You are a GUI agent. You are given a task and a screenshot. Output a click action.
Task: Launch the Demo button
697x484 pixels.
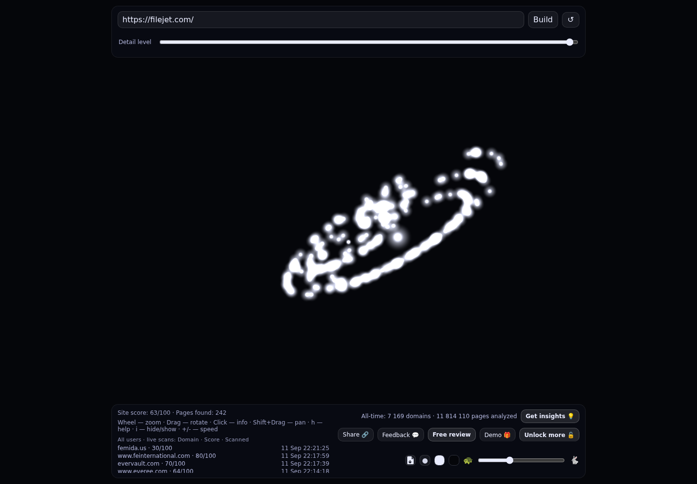tap(498, 435)
